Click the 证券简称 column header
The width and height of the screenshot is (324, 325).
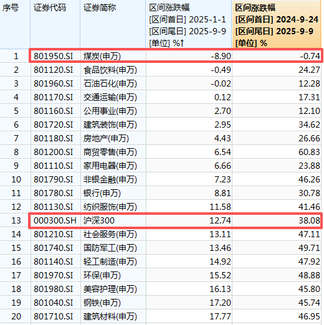[113, 25]
